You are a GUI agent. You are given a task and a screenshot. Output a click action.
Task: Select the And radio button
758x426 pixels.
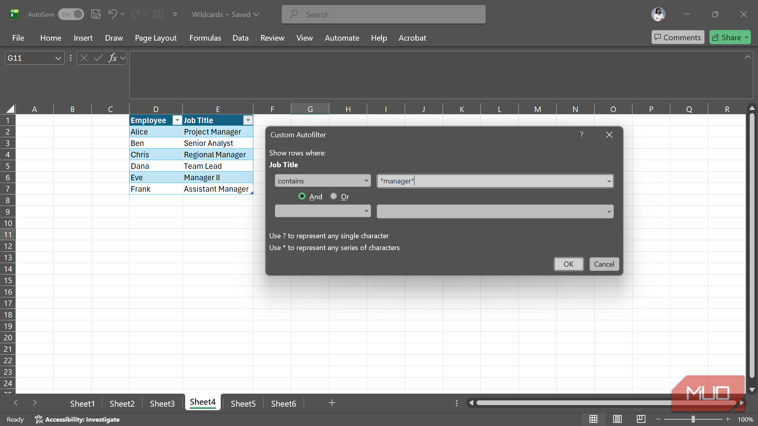[302, 196]
